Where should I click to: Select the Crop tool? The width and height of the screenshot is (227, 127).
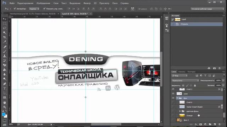click(5, 37)
